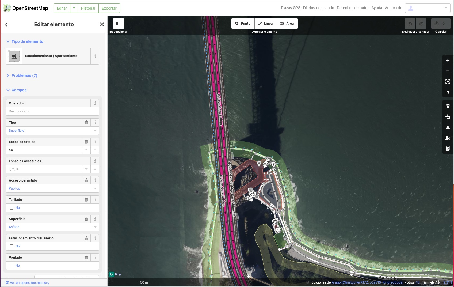
Task: Expand the Problemas (7) section
Action: click(22, 75)
